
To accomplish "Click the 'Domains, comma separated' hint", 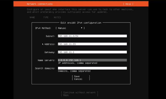I will point(74,71).
